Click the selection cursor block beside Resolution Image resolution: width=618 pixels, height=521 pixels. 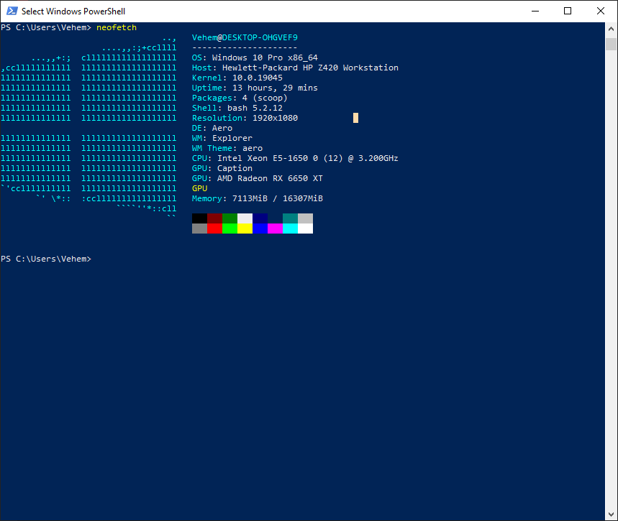point(355,118)
